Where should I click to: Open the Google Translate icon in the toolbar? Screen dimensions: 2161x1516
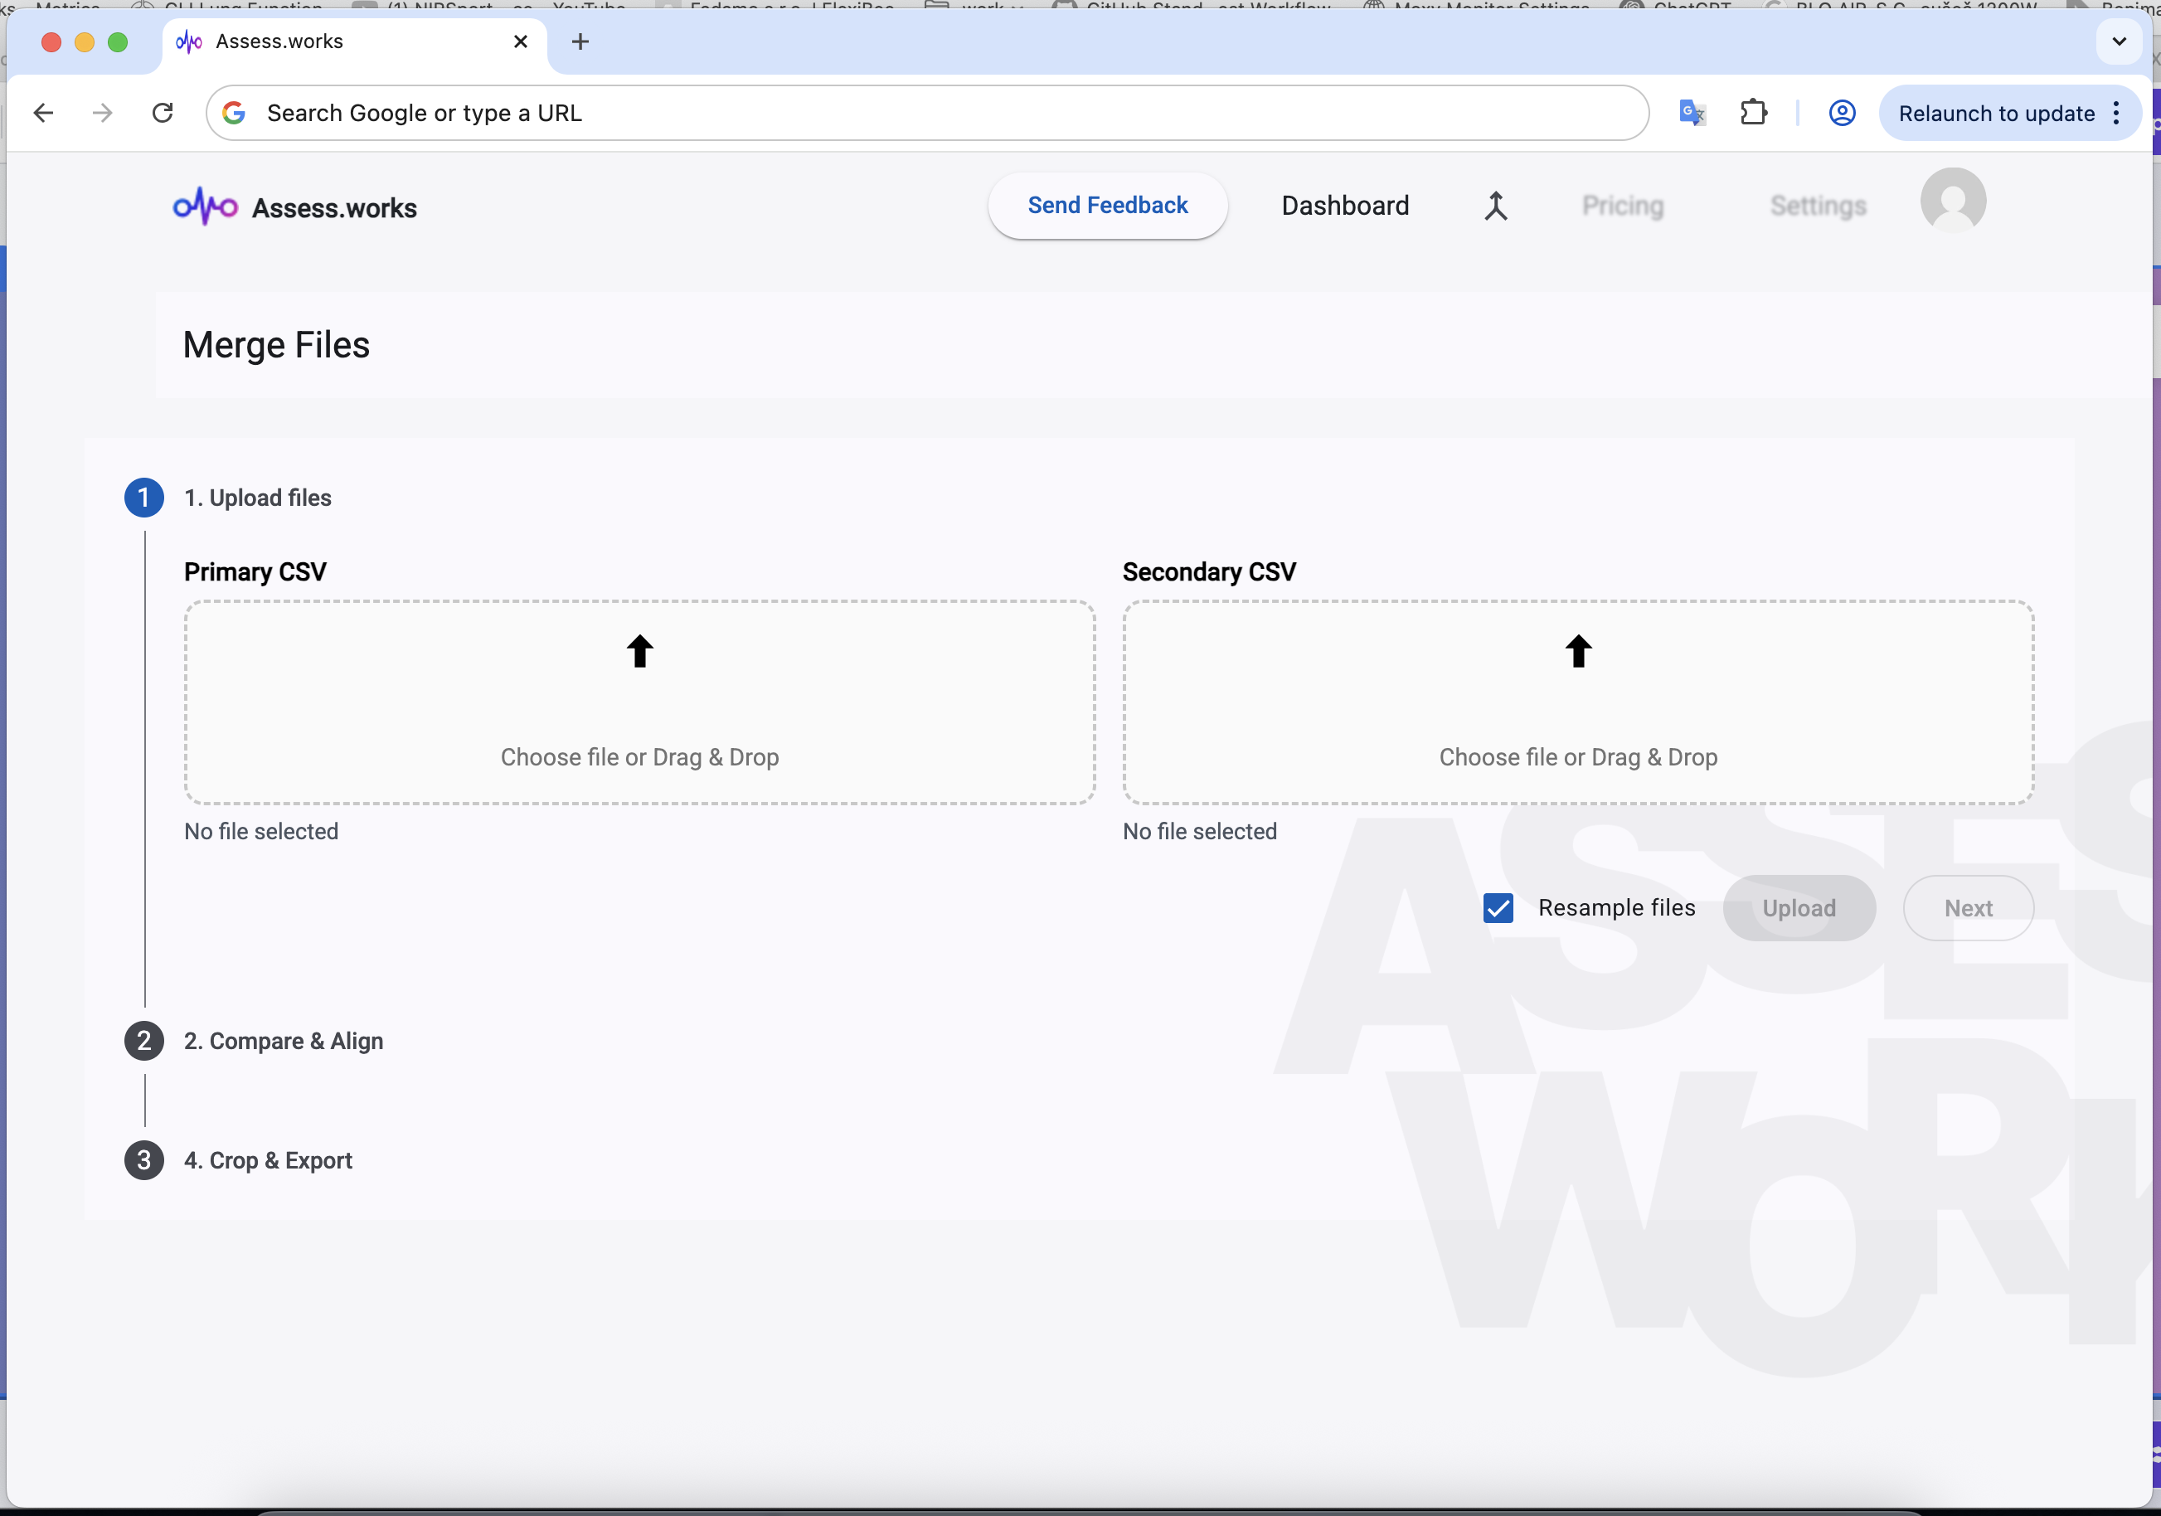pos(1692,113)
